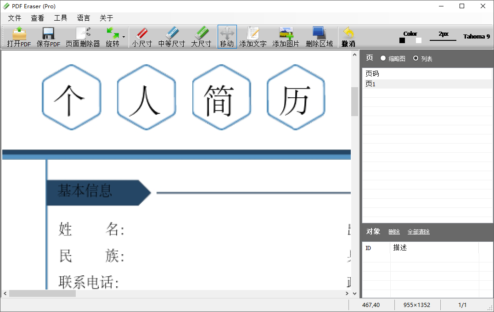Rotate the page with 旋转
Screen dimensions: 494x312
(112, 37)
